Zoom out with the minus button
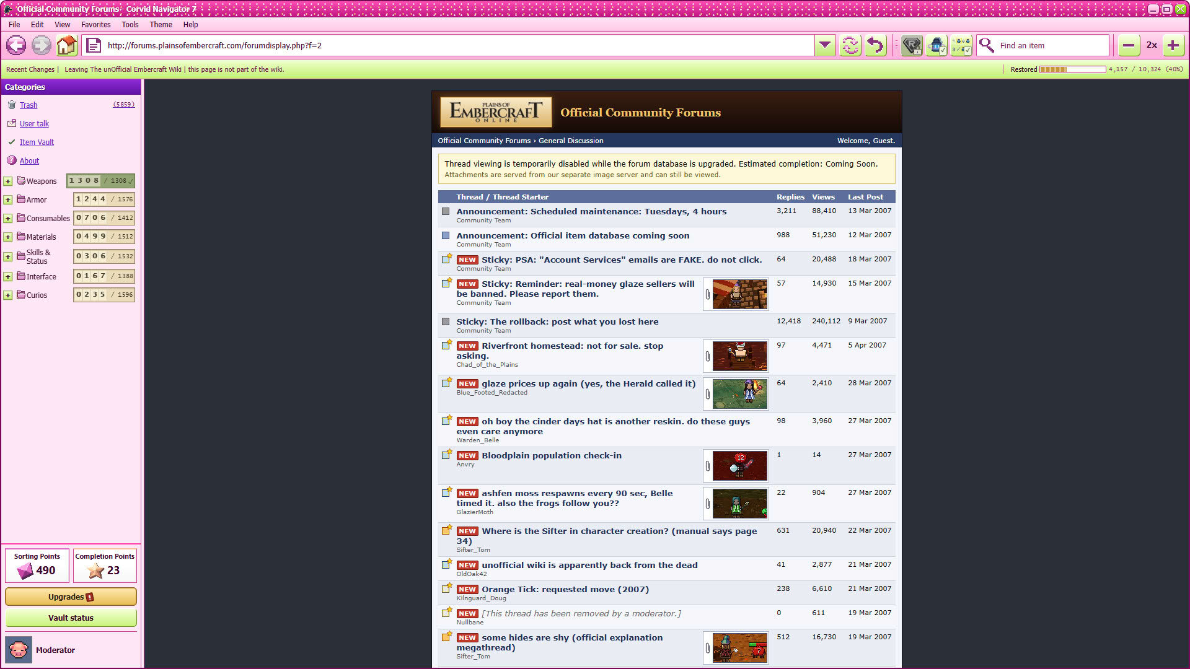 (1129, 45)
